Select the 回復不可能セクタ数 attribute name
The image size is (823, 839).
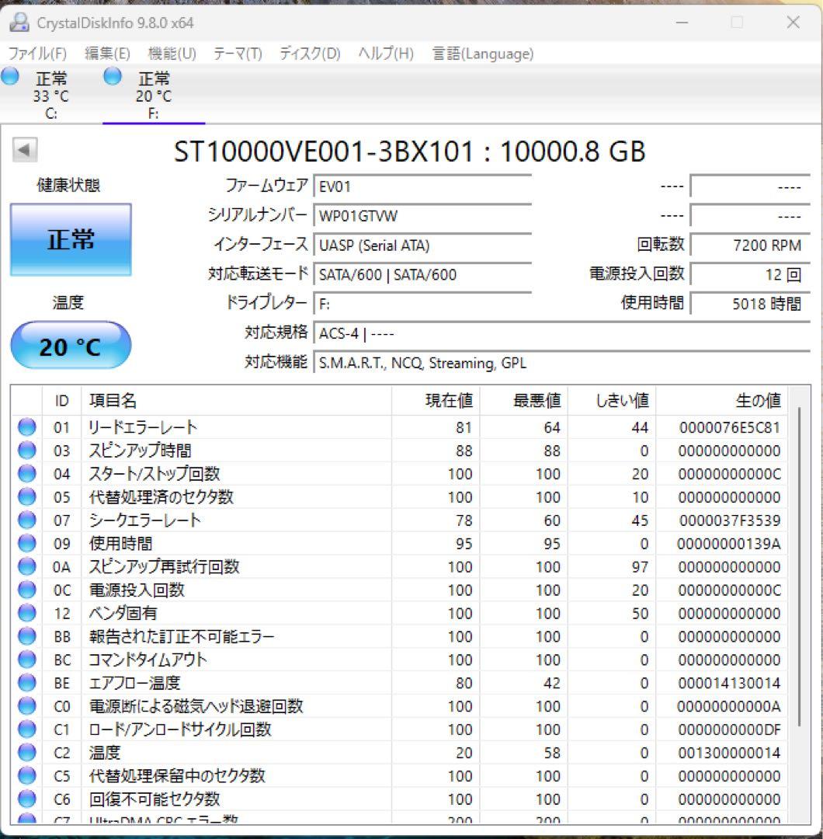click(155, 799)
